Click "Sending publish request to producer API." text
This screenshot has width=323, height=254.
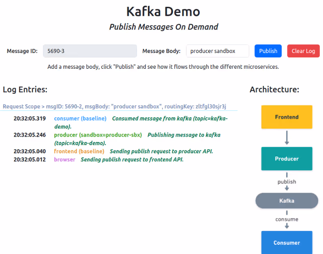161,151
